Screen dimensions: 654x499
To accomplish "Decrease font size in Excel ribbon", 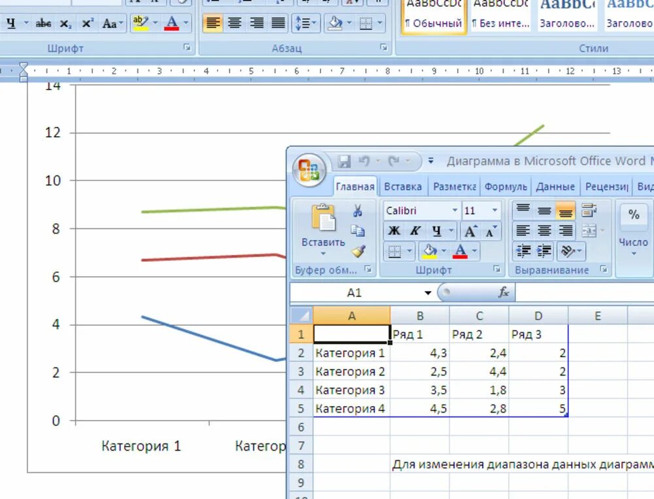I will pos(491,231).
